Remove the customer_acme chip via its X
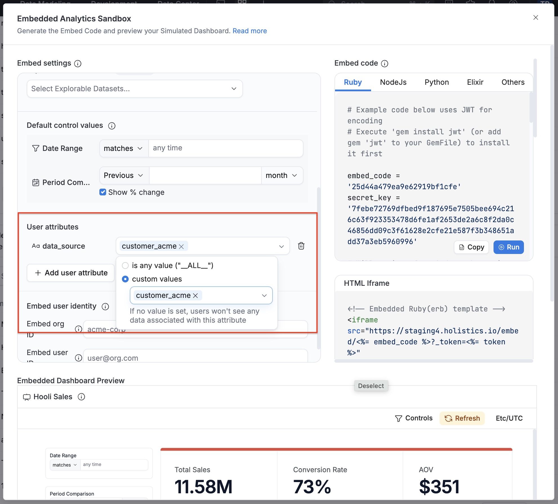 click(182, 246)
